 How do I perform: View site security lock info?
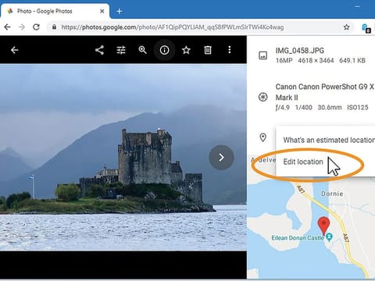(x=54, y=27)
